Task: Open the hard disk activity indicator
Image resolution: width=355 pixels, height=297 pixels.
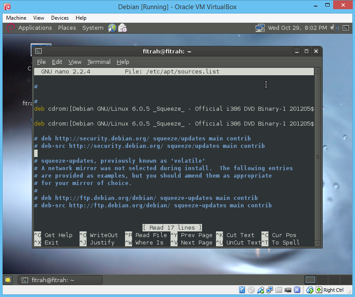Action: click(242, 290)
